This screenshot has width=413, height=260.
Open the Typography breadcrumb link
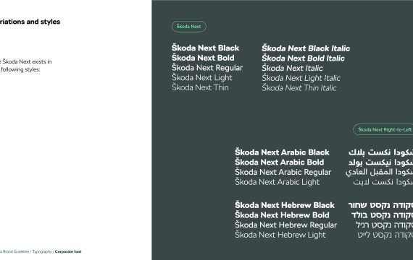tap(42, 251)
